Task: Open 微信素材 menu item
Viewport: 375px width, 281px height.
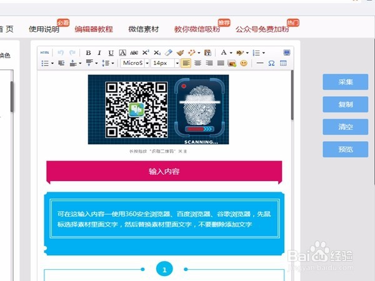Action: click(144, 29)
